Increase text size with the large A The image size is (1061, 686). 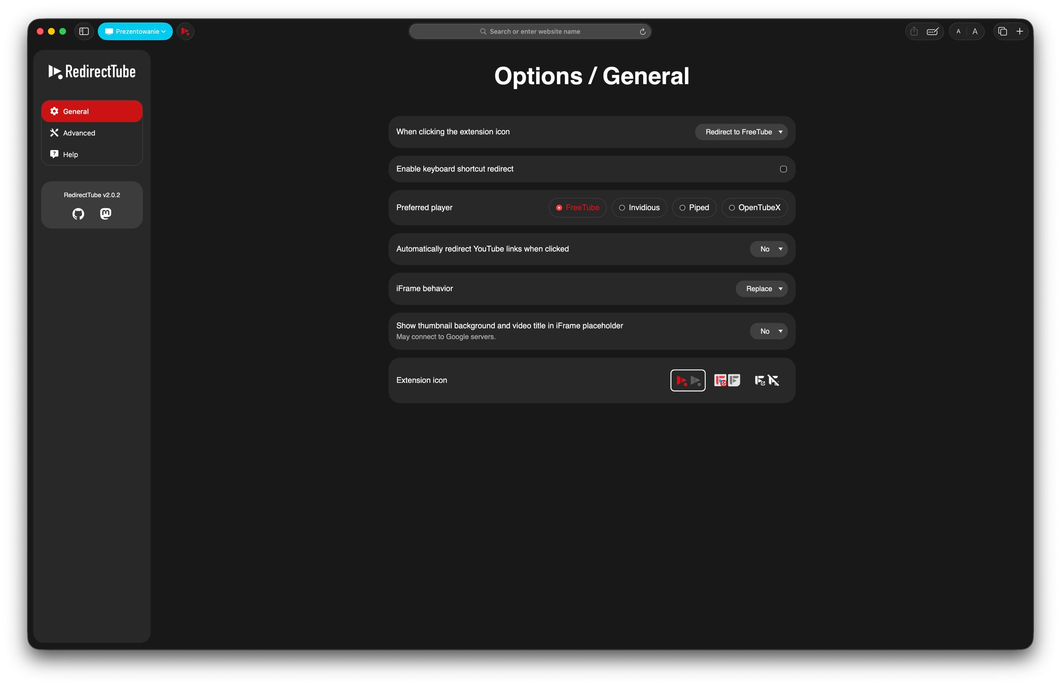(x=974, y=31)
